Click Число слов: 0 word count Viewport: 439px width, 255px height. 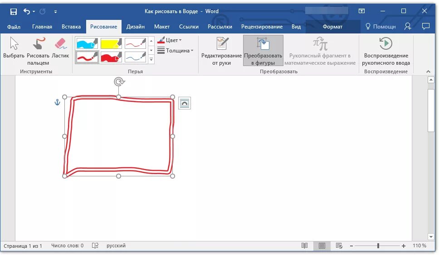[67, 246]
